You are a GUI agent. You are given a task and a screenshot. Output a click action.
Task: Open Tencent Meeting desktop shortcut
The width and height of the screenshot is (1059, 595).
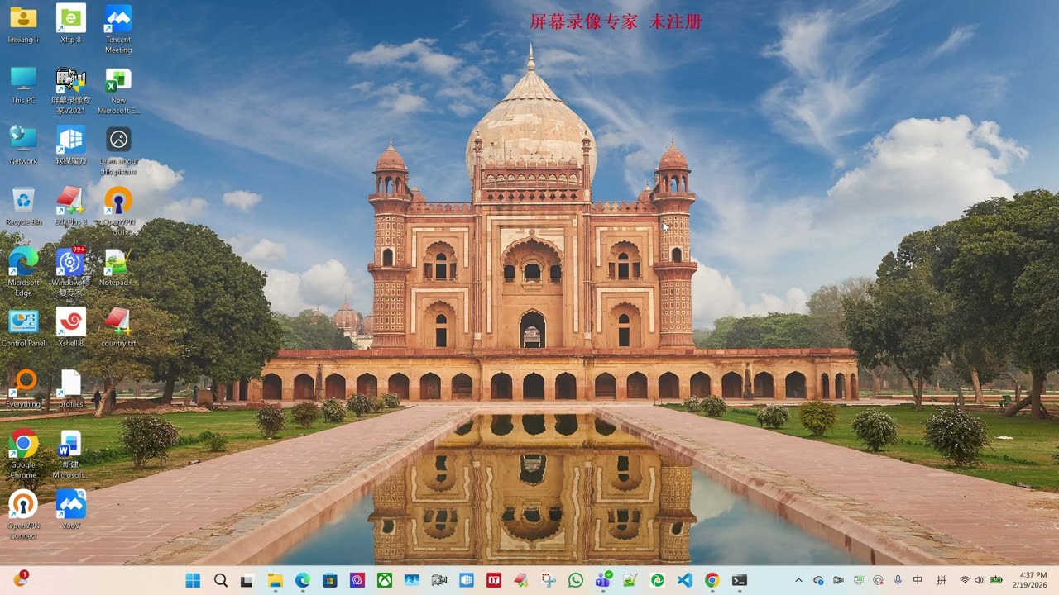click(118, 29)
